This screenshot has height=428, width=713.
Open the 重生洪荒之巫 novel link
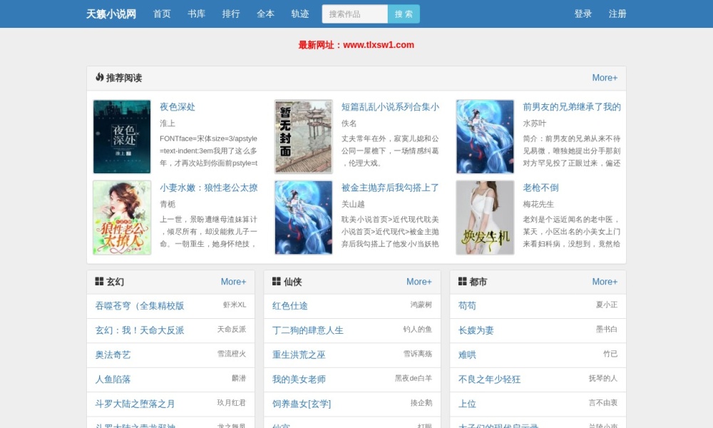[299, 355]
